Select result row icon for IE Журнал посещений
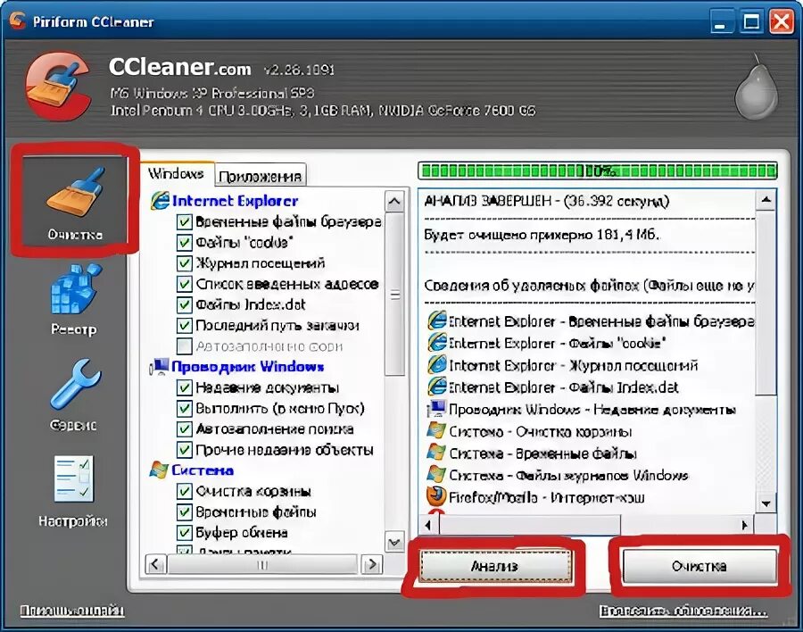The height and width of the screenshot is (632, 803). [x=437, y=364]
